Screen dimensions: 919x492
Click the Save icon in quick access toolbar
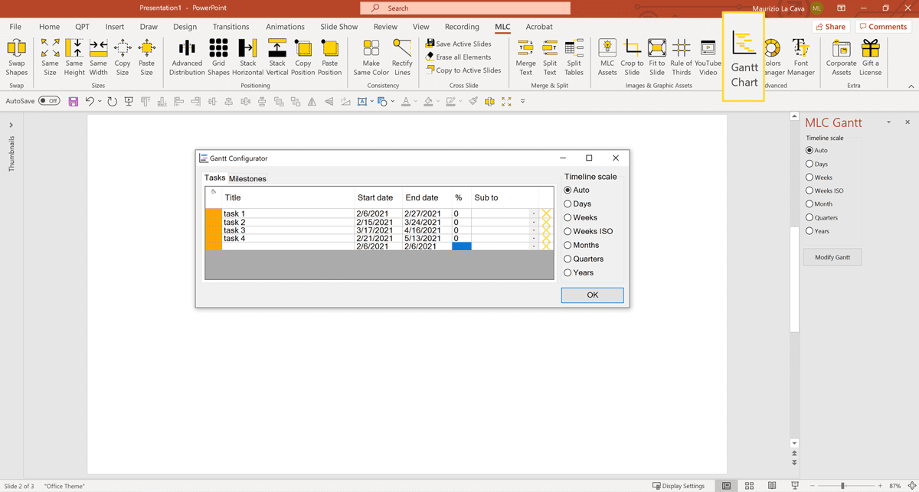[74, 101]
